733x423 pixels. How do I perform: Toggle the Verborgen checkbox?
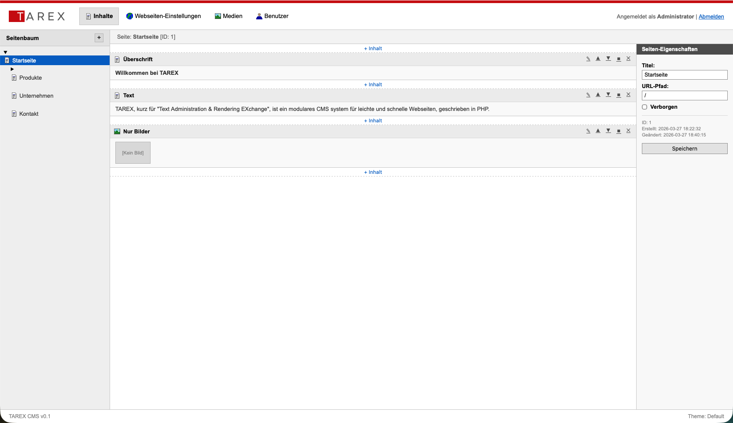click(x=645, y=107)
